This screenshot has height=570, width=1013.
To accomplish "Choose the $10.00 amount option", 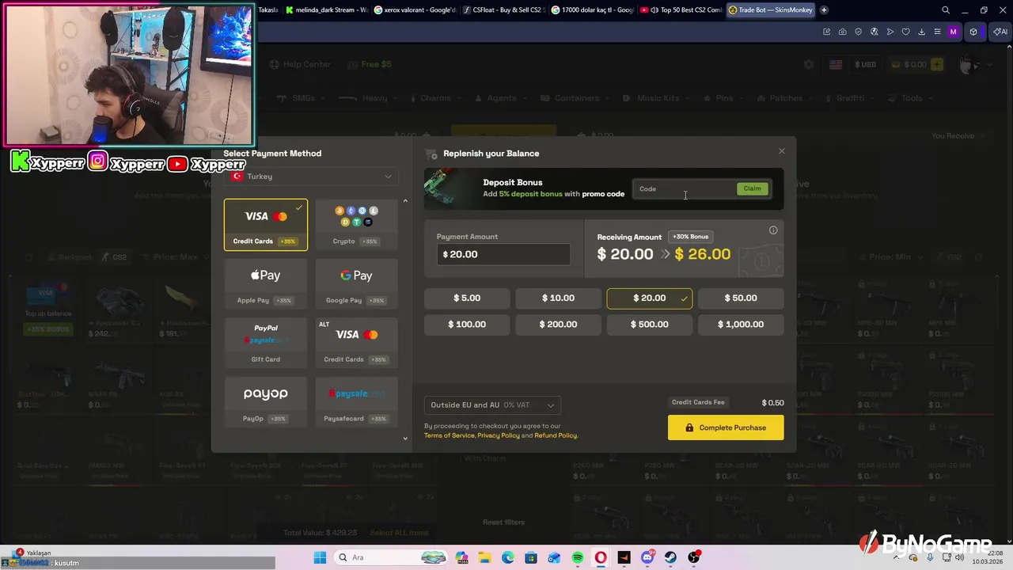I will (558, 298).
